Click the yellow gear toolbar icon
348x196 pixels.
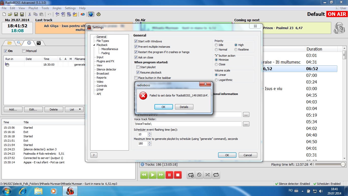pyautogui.click(x=99, y=14)
